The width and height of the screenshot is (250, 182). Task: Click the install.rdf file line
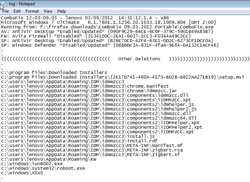coord(79,141)
